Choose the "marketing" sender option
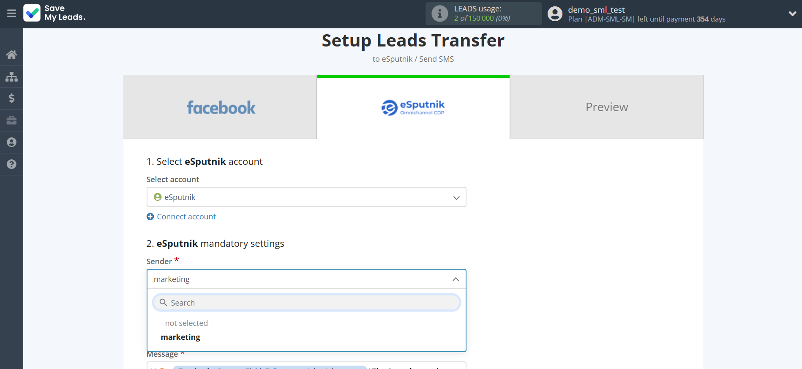Image resolution: width=802 pixels, height=369 pixels. point(180,337)
